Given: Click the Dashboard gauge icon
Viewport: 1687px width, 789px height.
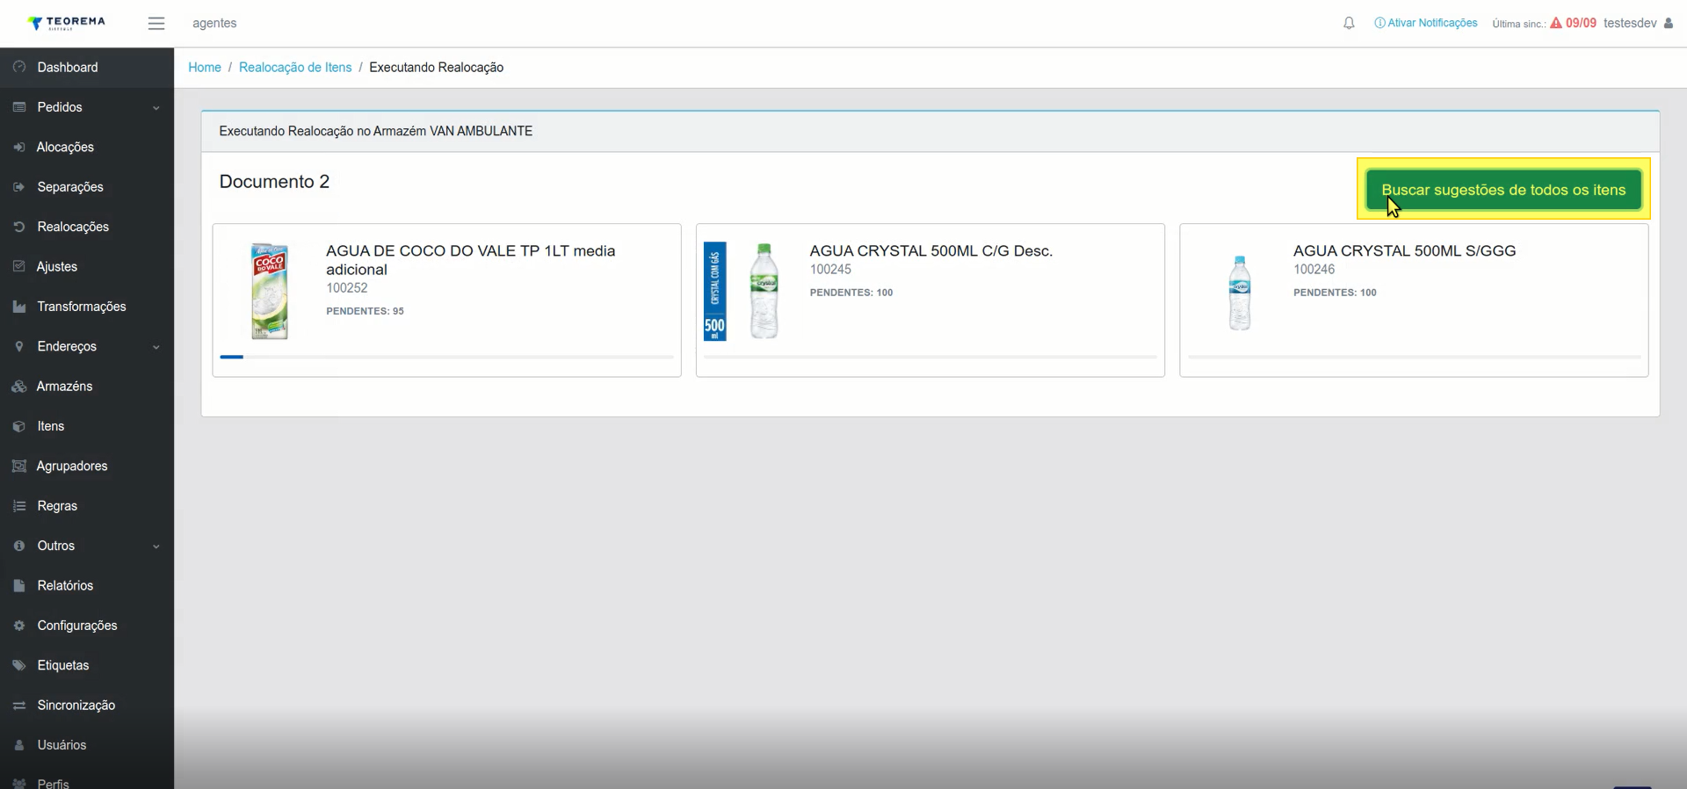Looking at the screenshot, I should pyautogui.click(x=19, y=67).
